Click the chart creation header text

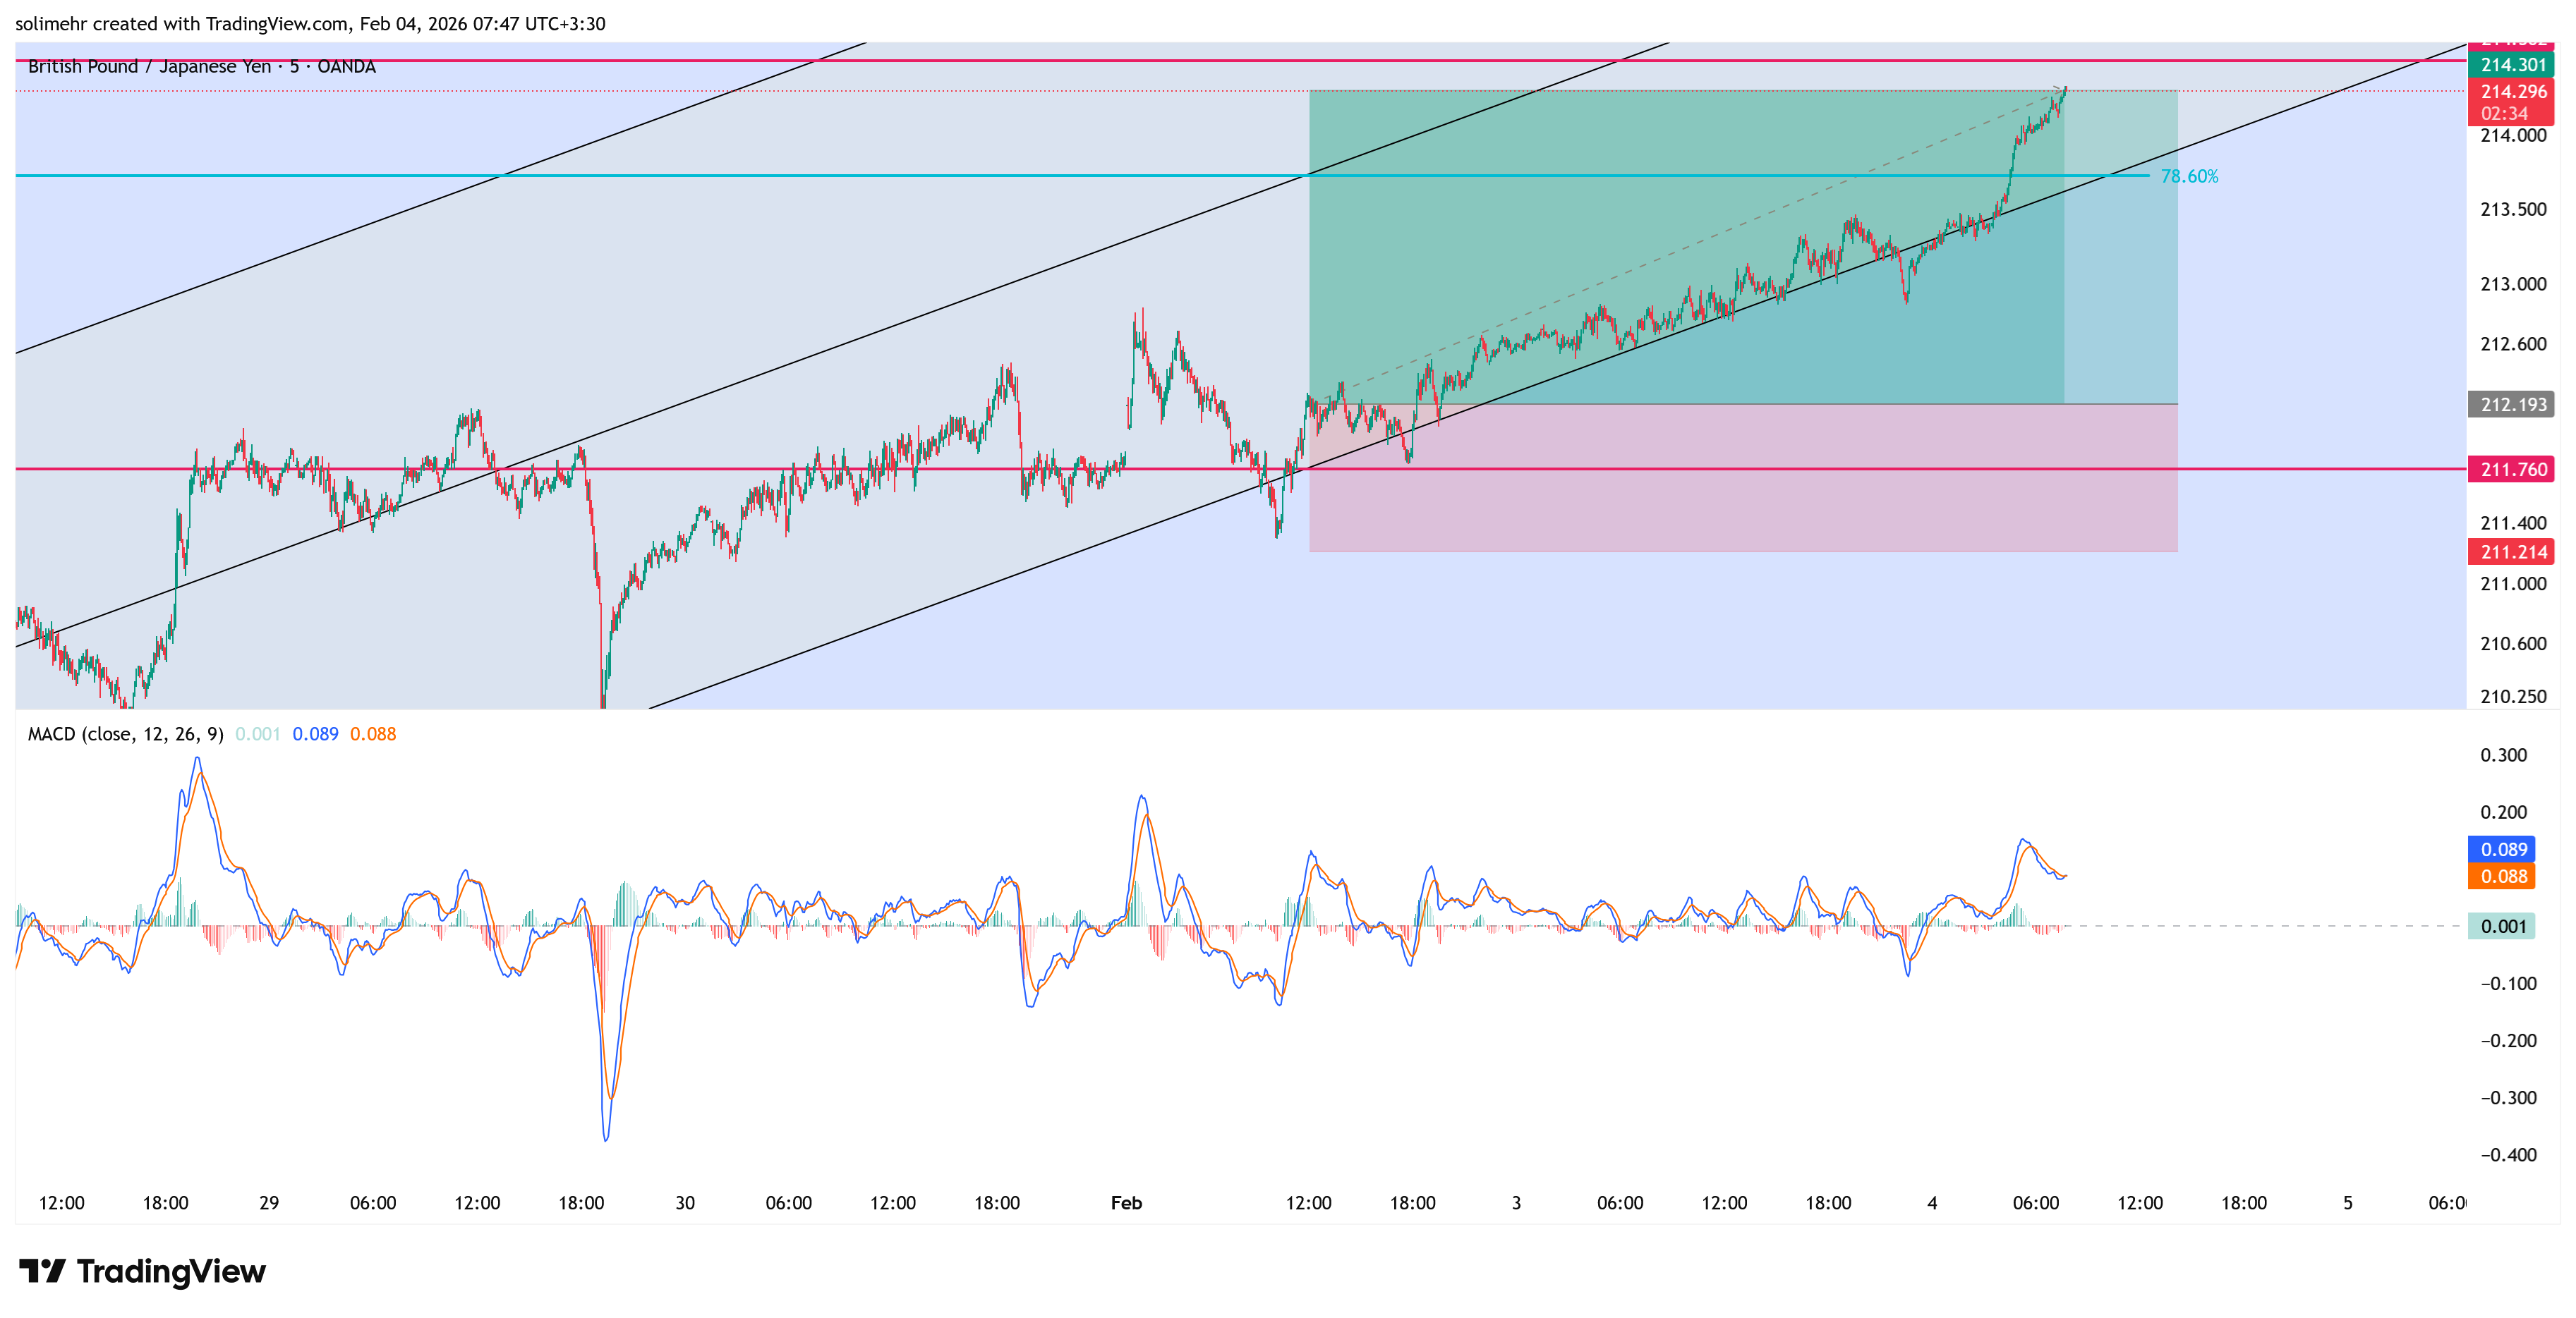310,24
